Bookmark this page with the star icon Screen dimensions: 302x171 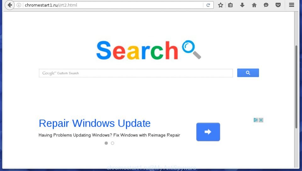point(221,5)
